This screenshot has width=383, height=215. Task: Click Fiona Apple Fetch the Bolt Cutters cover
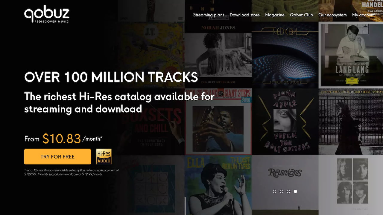tap(285, 122)
